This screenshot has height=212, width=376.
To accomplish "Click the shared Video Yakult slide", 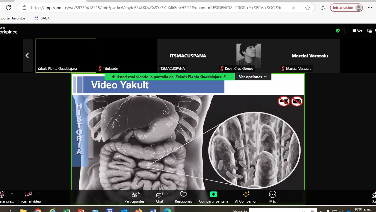I will pyautogui.click(x=188, y=131).
